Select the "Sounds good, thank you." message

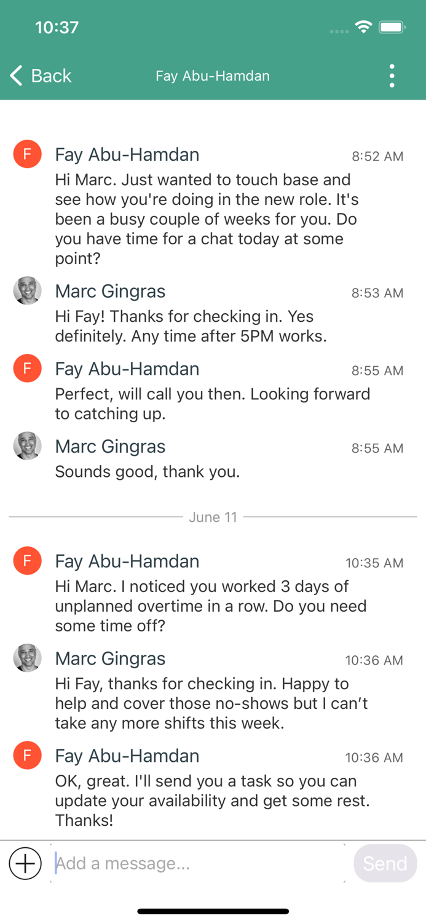coord(148,472)
